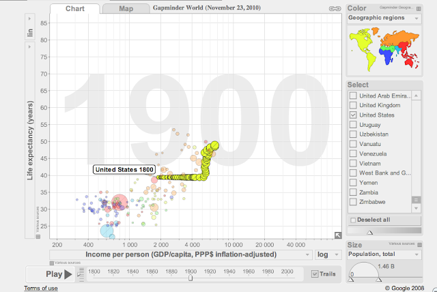Click the large red bubble near 30 years

tap(120, 203)
